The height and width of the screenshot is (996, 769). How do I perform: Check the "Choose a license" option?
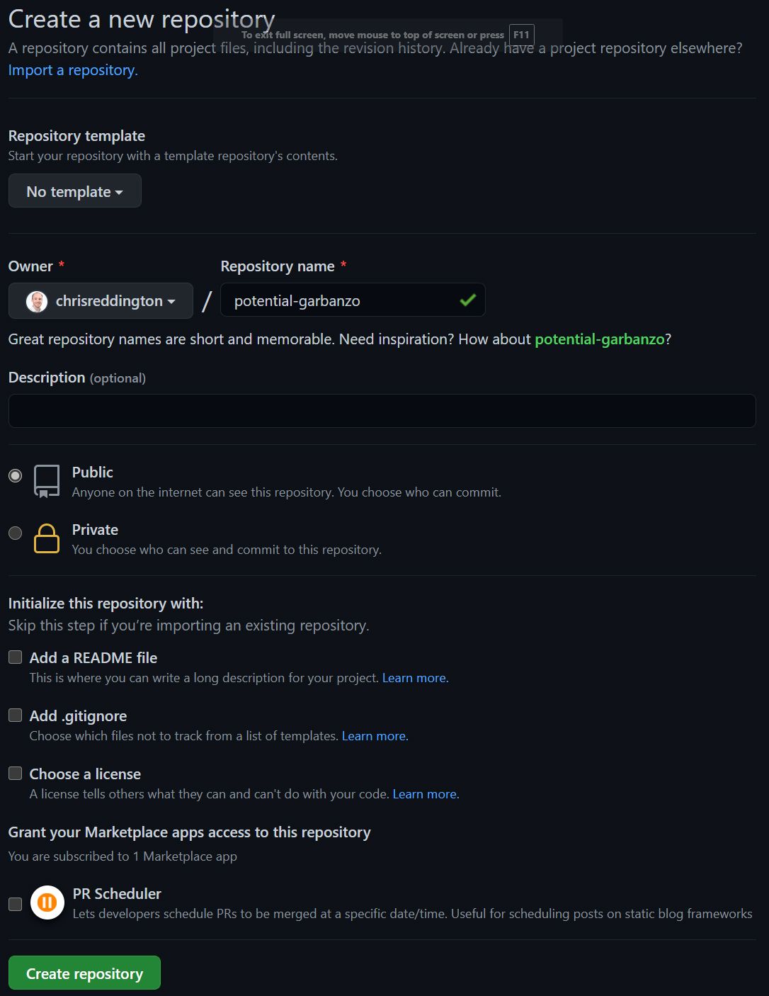pyautogui.click(x=15, y=773)
